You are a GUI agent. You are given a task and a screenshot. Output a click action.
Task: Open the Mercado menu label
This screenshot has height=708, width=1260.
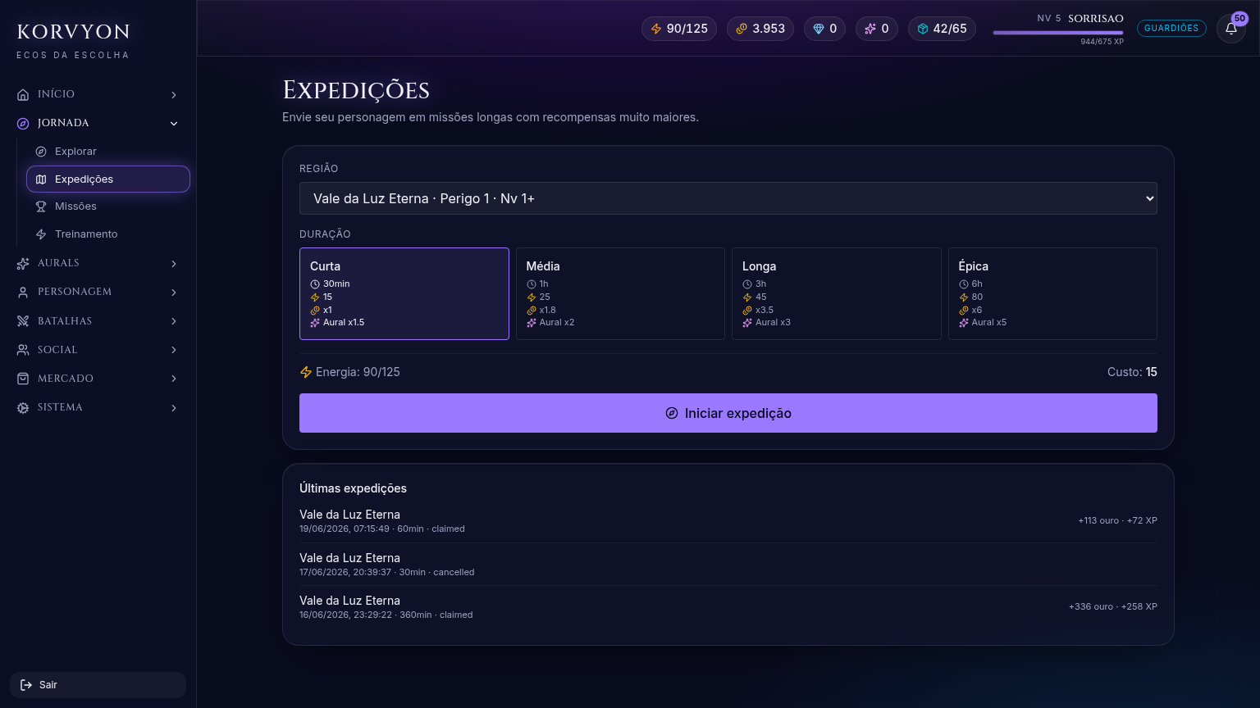point(66,379)
